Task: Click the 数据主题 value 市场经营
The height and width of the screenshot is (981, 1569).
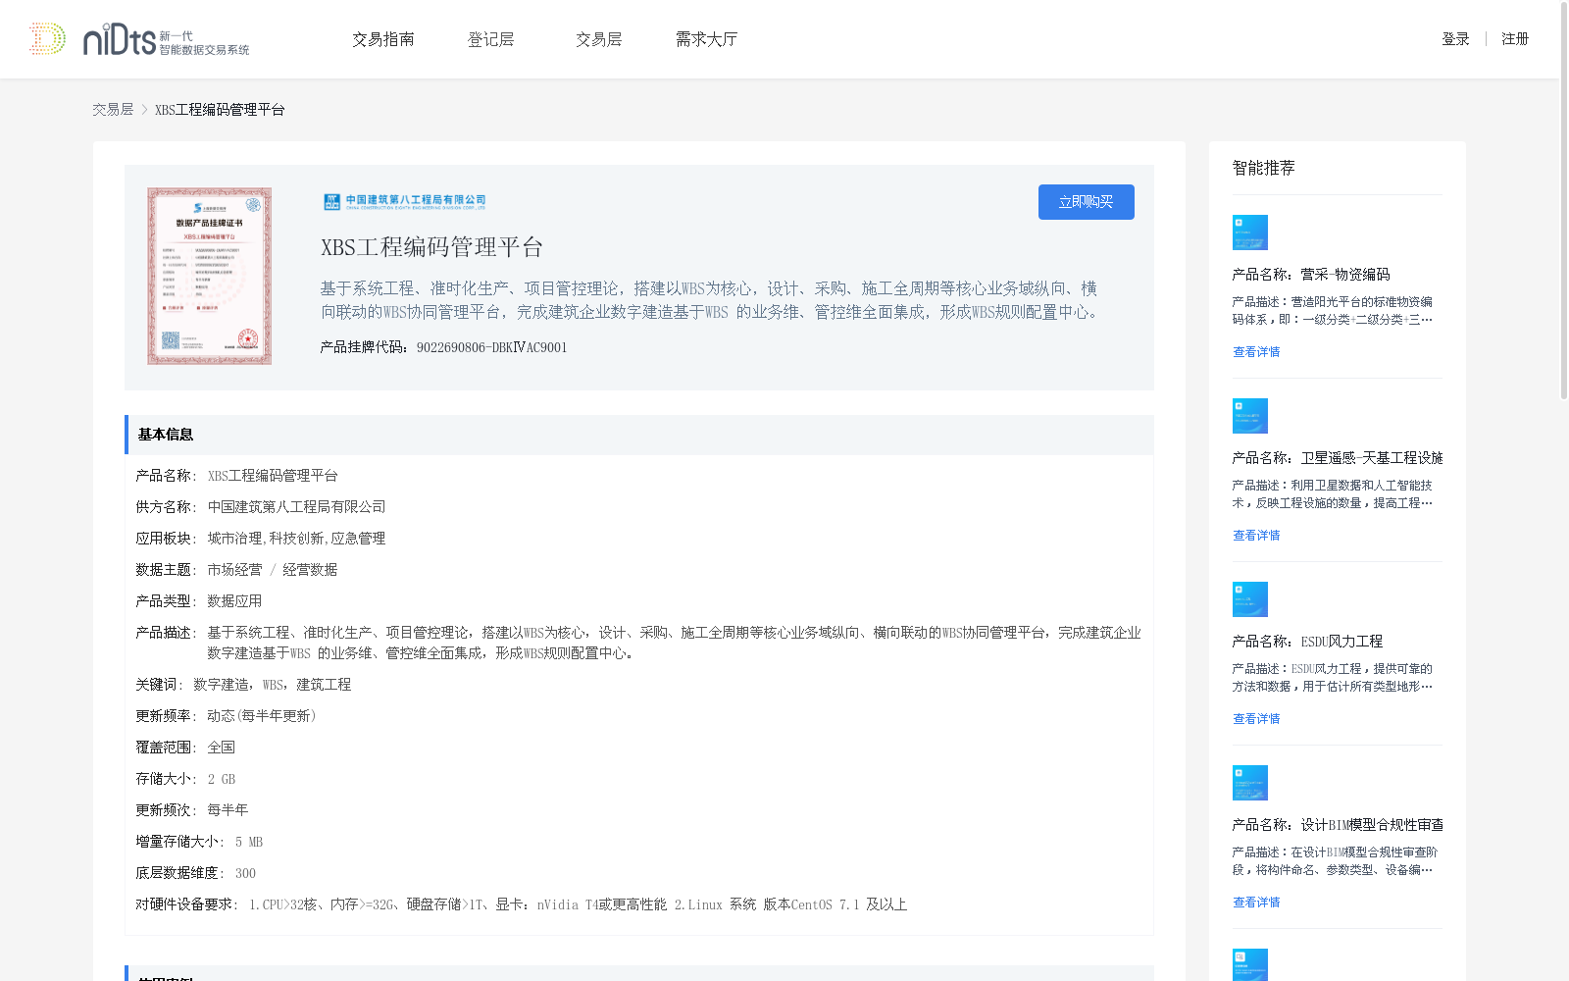Action: (x=234, y=570)
